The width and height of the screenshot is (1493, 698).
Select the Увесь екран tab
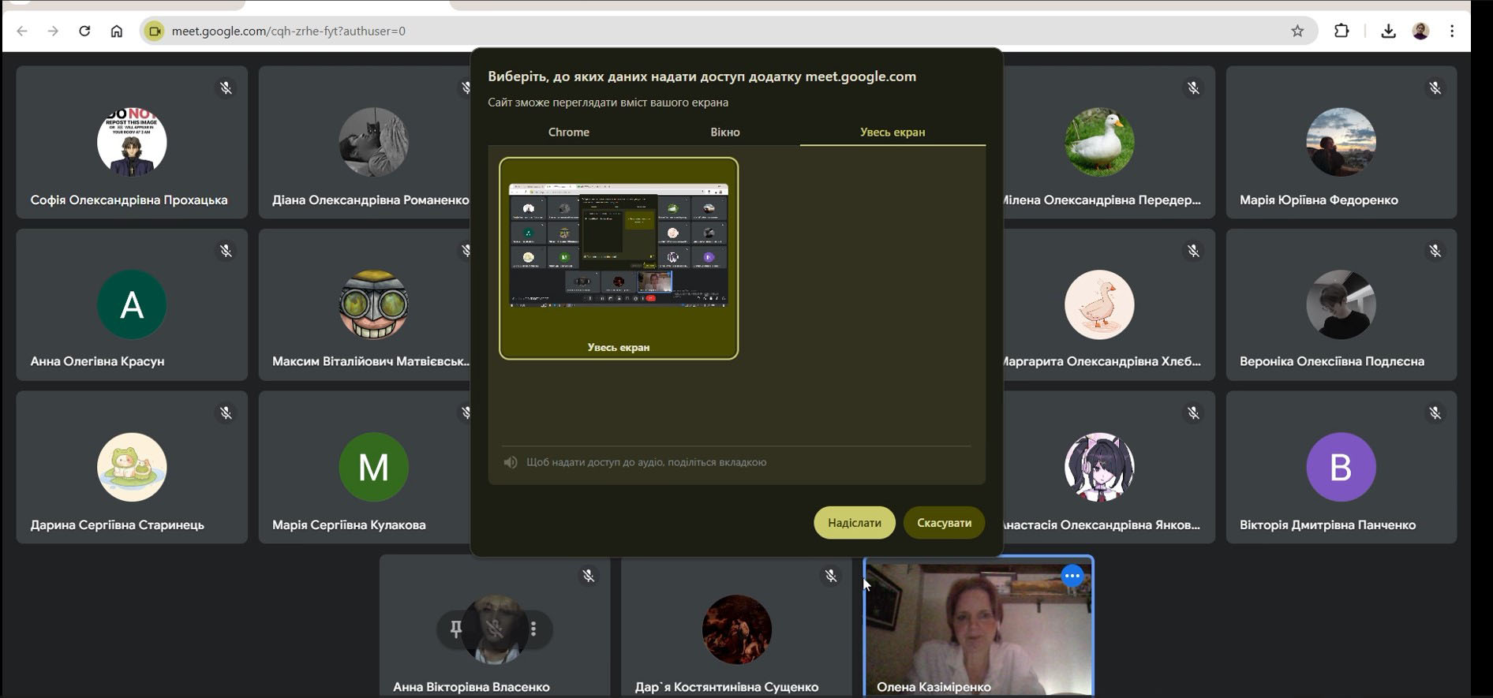pyautogui.click(x=892, y=132)
